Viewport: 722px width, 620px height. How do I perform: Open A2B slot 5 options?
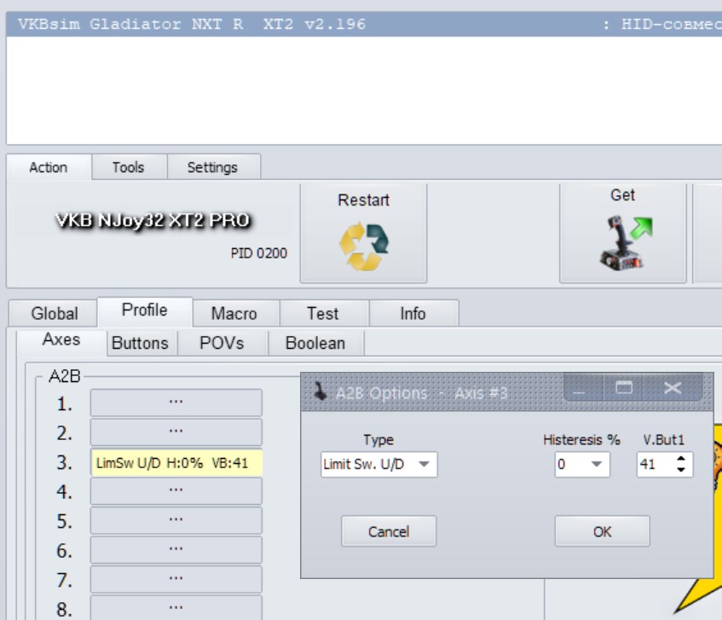click(x=176, y=520)
